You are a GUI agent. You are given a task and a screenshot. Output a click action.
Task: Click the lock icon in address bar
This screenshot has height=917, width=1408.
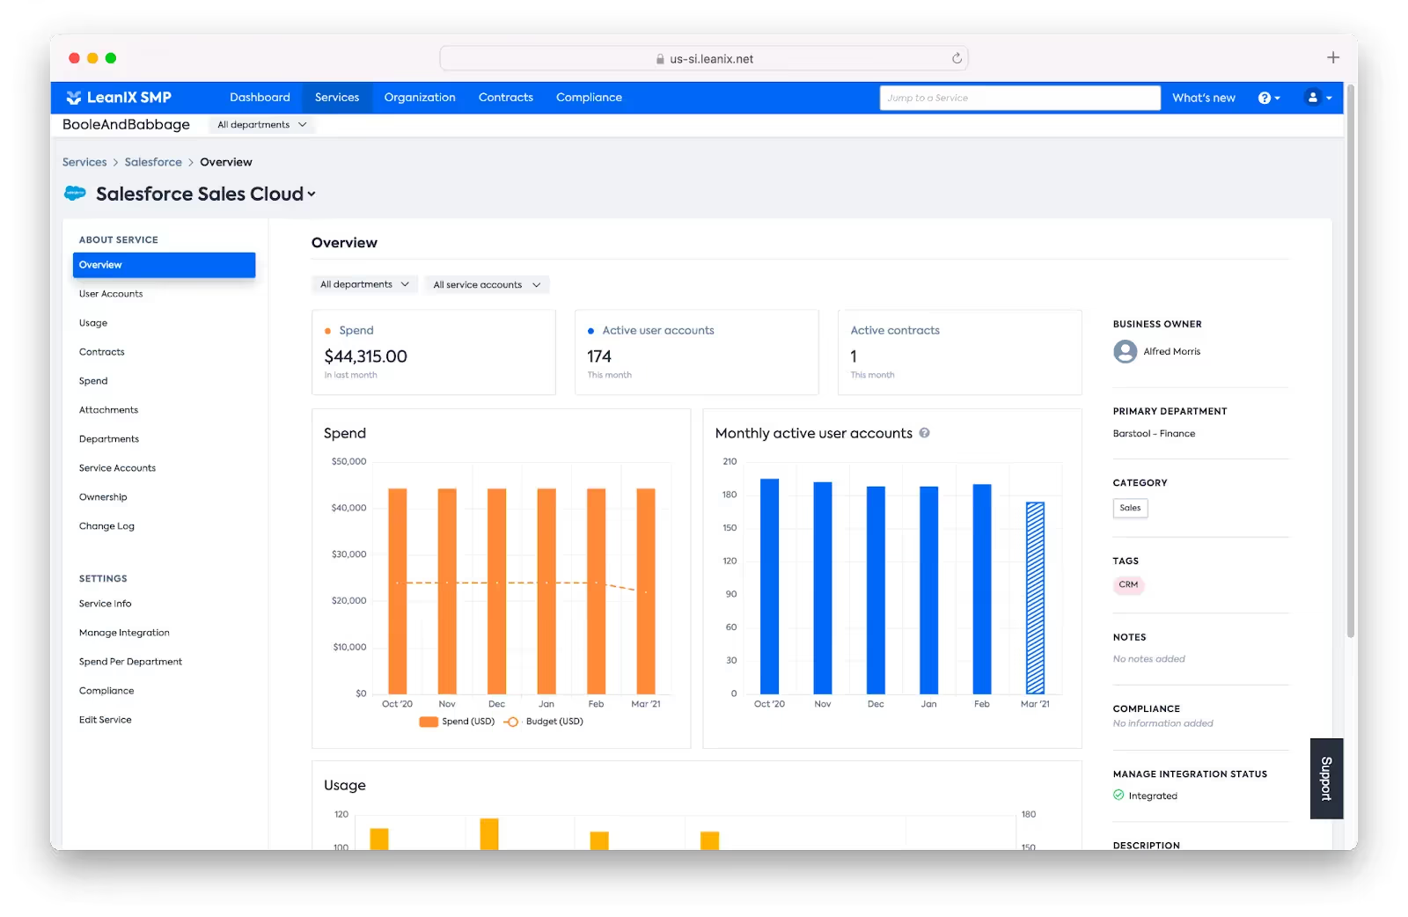click(x=660, y=59)
